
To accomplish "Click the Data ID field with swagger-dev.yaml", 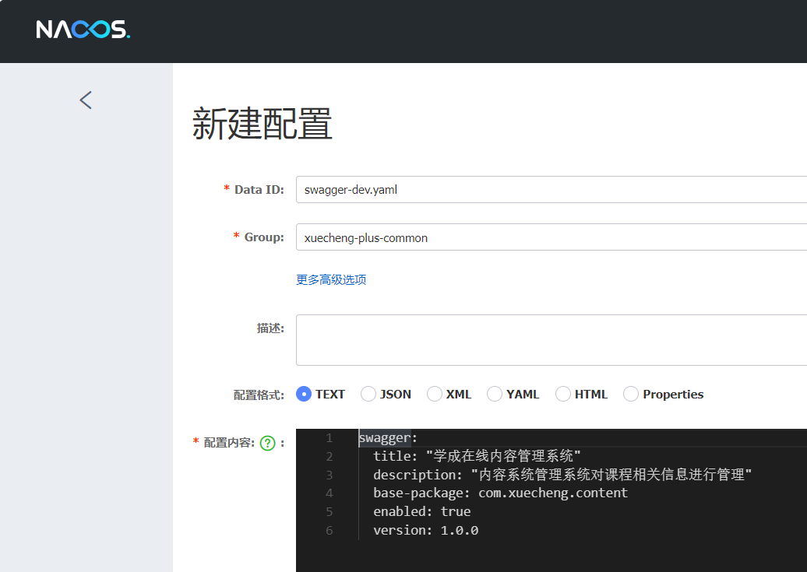I will [x=552, y=189].
